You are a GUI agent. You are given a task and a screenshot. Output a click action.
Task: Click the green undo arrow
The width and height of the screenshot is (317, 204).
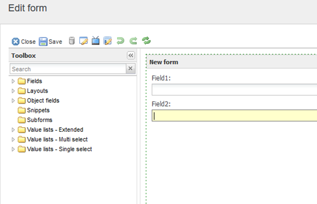[120, 41]
